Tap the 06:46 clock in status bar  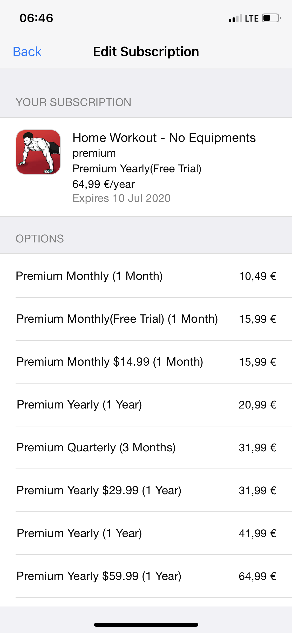[x=36, y=18]
